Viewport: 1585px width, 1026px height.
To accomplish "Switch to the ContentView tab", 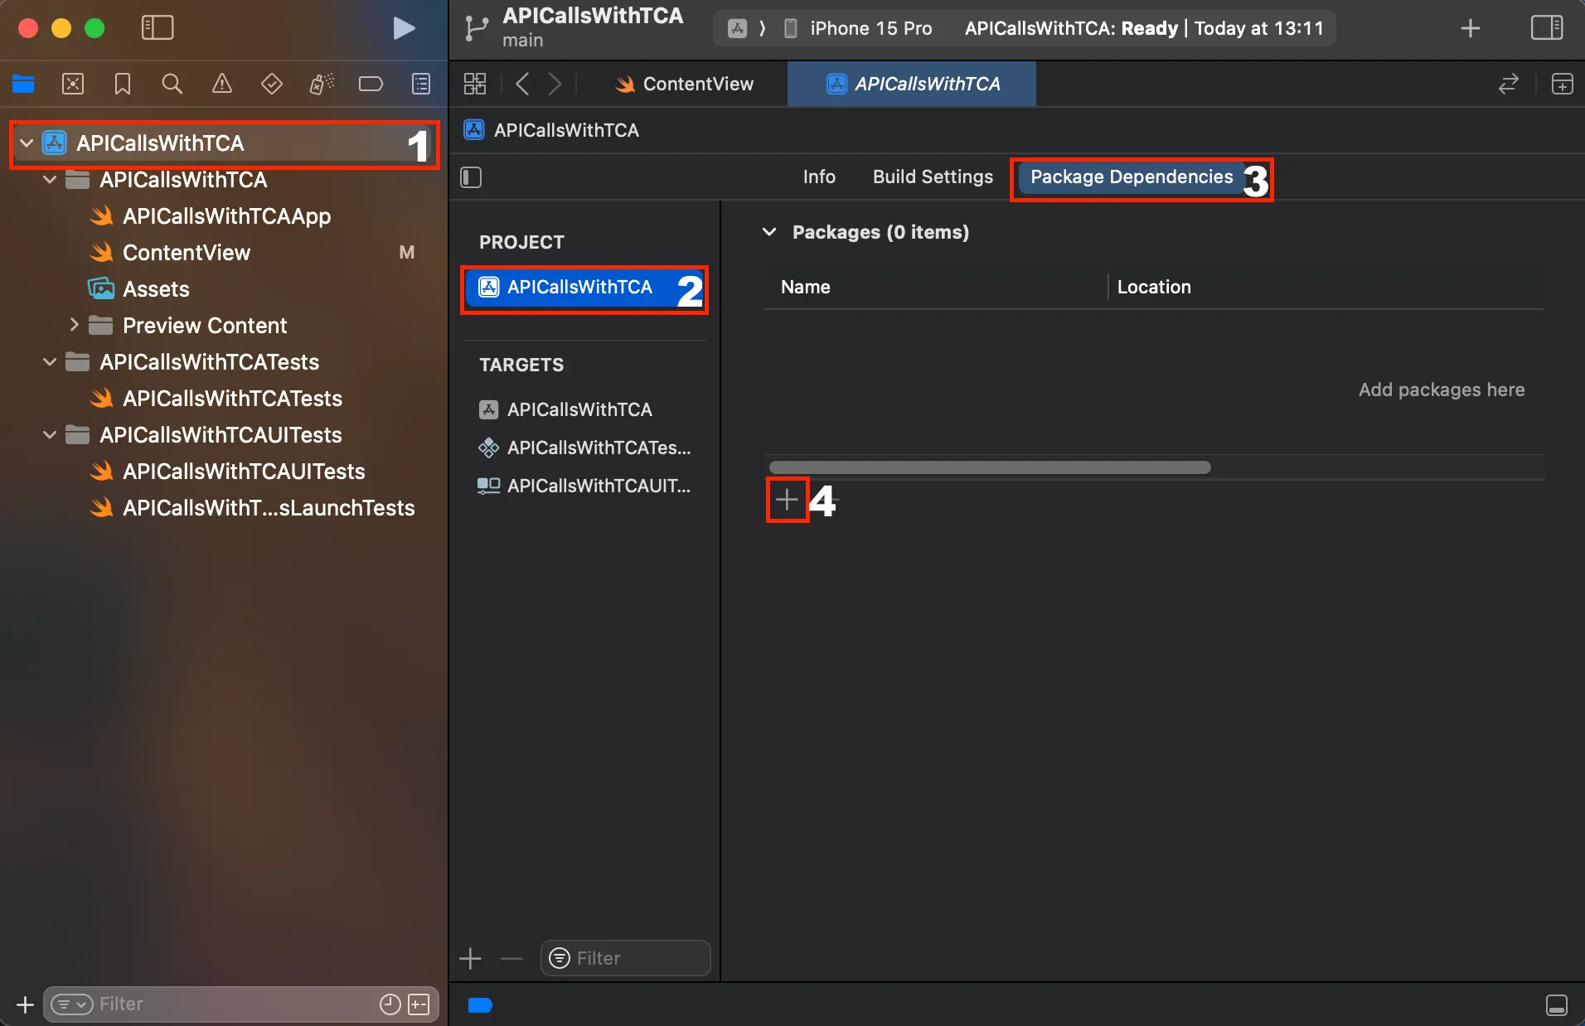I will (684, 84).
